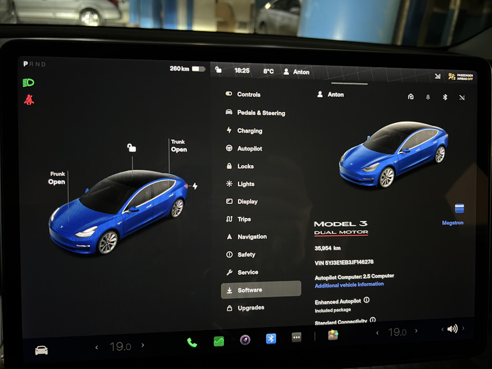The height and width of the screenshot is (369, 492).
Task: Open the camera app icon
Action: [245, 339]
